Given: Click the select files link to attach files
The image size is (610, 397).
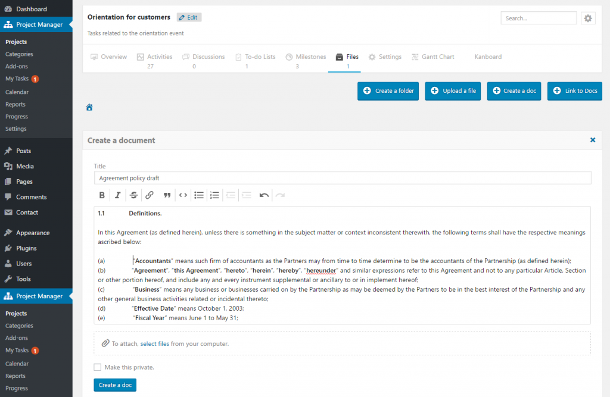Looking at the screenshot, I should tap(154, 343).
